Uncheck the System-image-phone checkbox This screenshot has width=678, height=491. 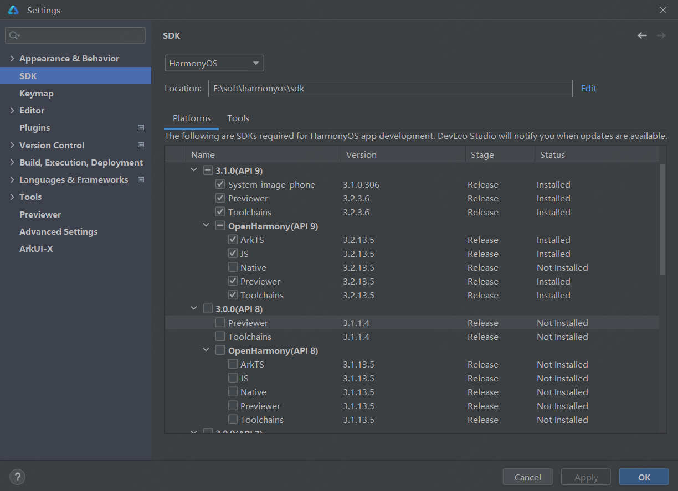click(x=220, y=184)
